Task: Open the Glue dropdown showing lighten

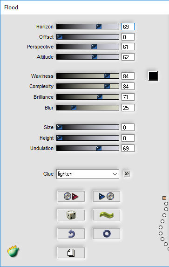Action: [88, 174]
